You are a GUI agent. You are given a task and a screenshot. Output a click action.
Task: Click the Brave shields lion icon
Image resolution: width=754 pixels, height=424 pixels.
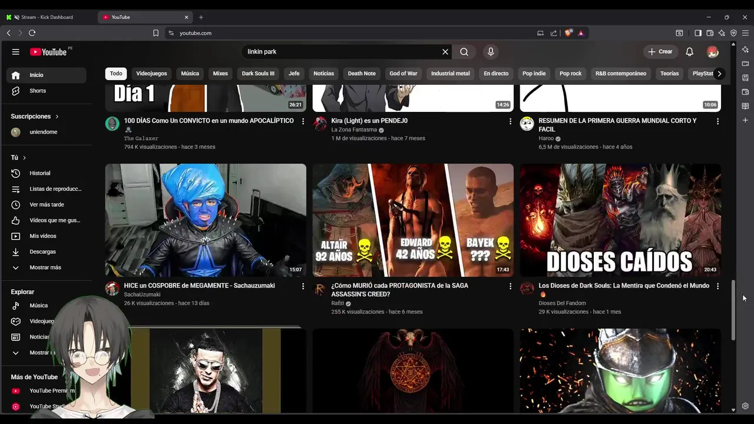pos(568,33)
